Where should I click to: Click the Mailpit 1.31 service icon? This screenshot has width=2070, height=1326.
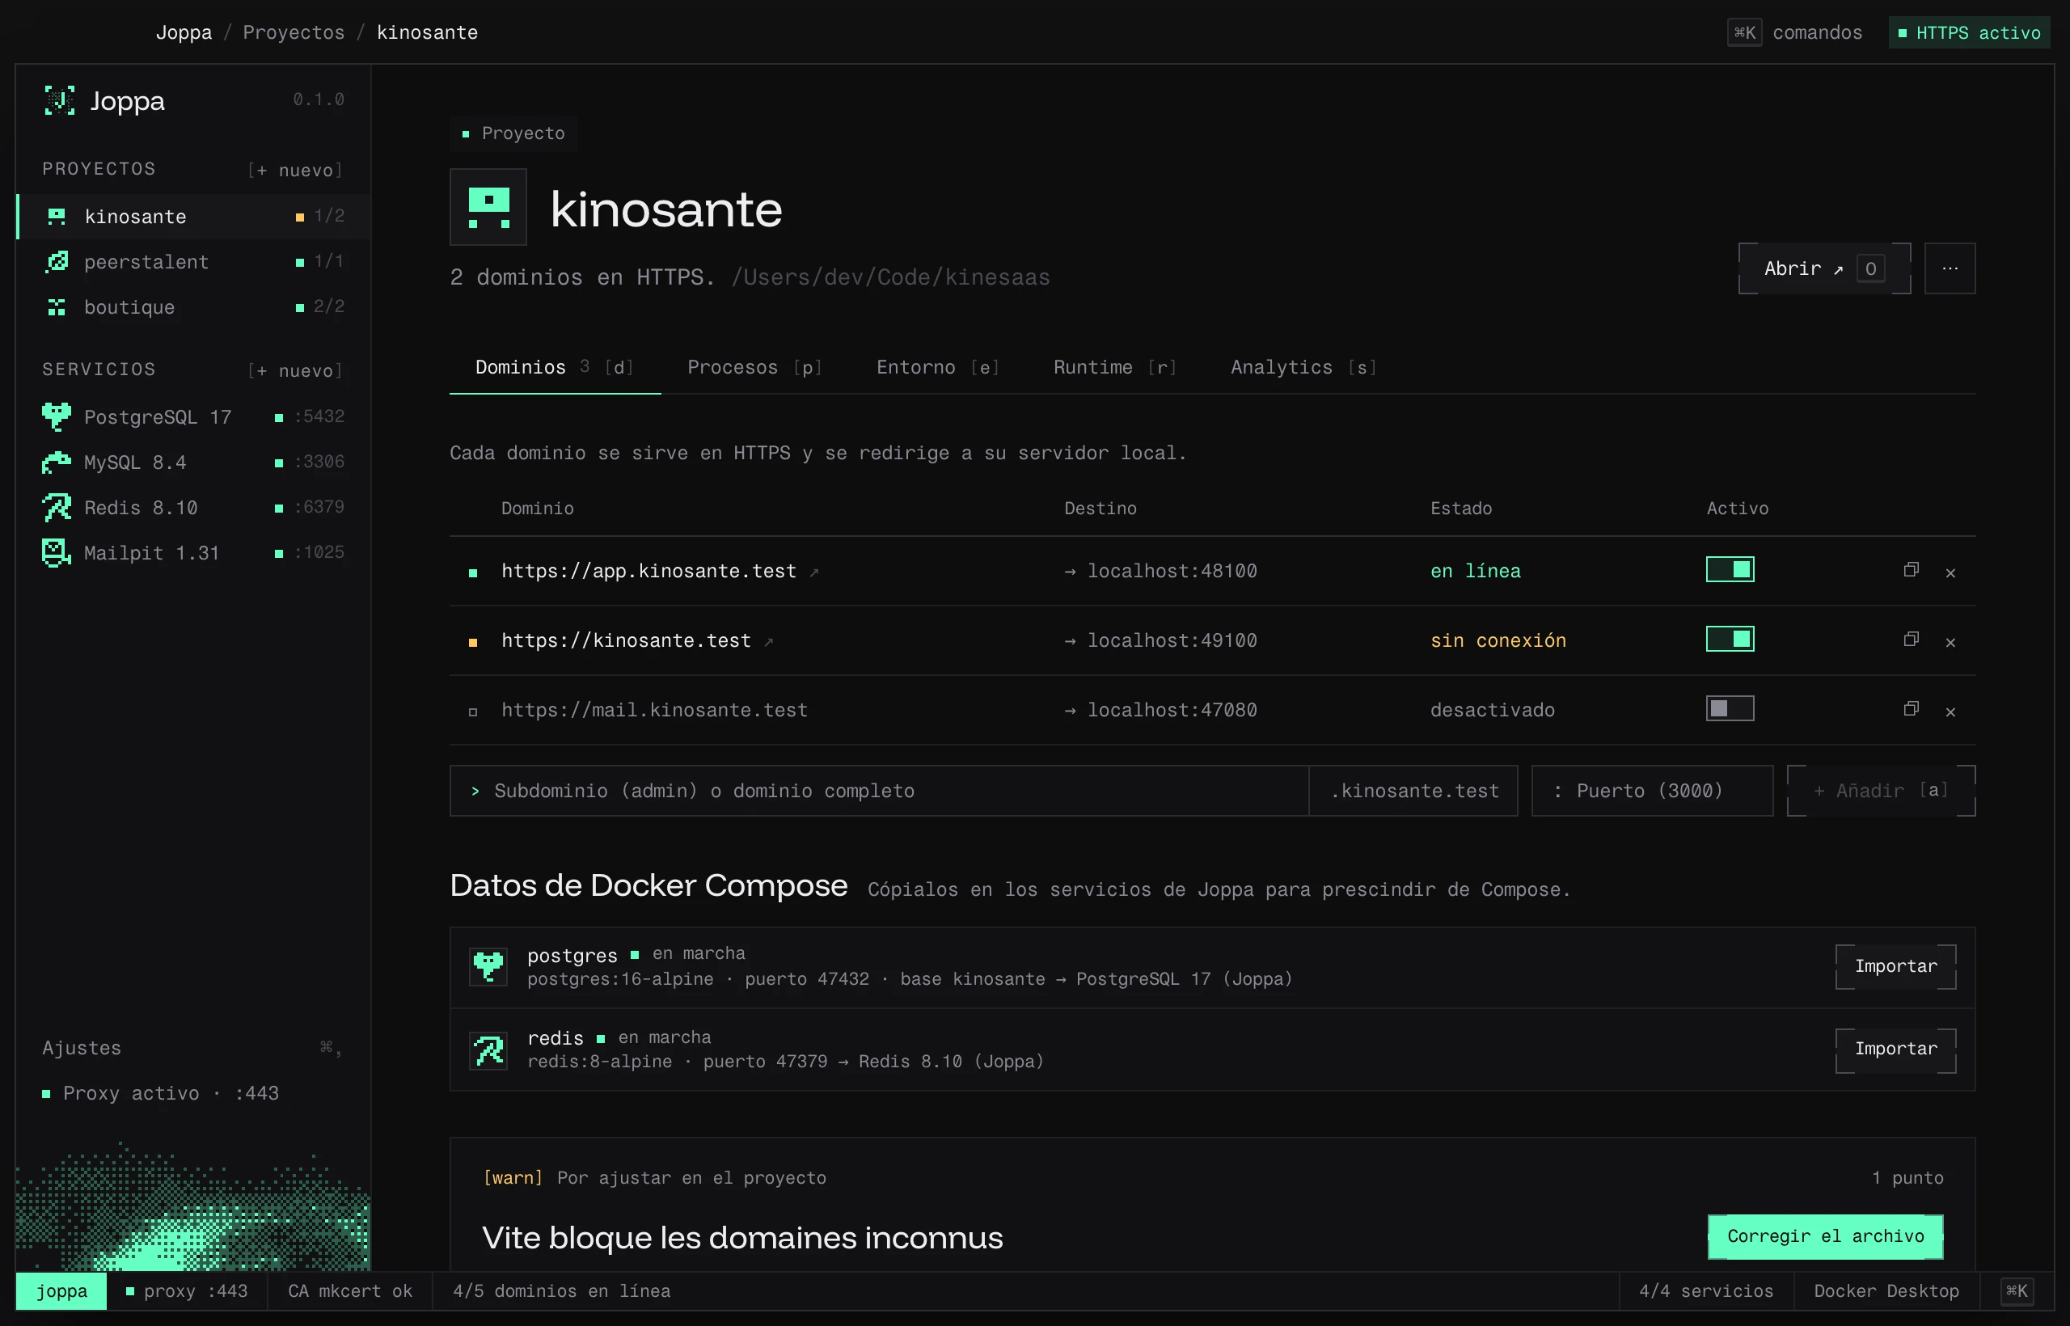[57, 553]
